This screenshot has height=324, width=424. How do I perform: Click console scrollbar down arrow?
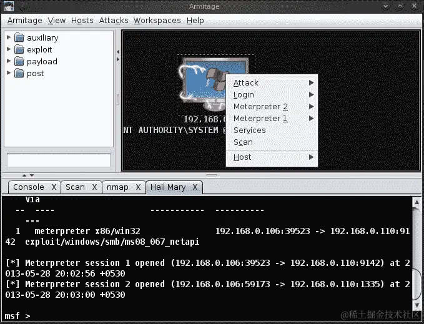pyautogui.click(x=417, y=305)
